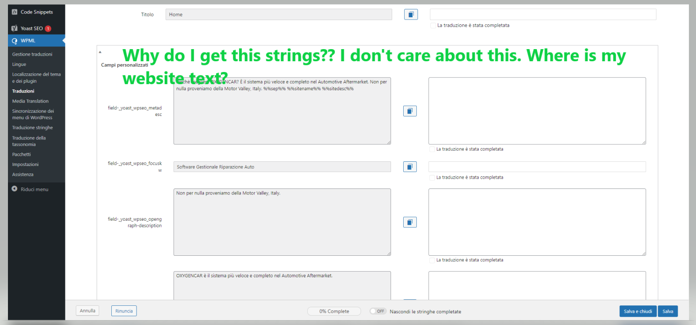
Task: Go to the Pacchetti page
Action: [x=22, y=154]
